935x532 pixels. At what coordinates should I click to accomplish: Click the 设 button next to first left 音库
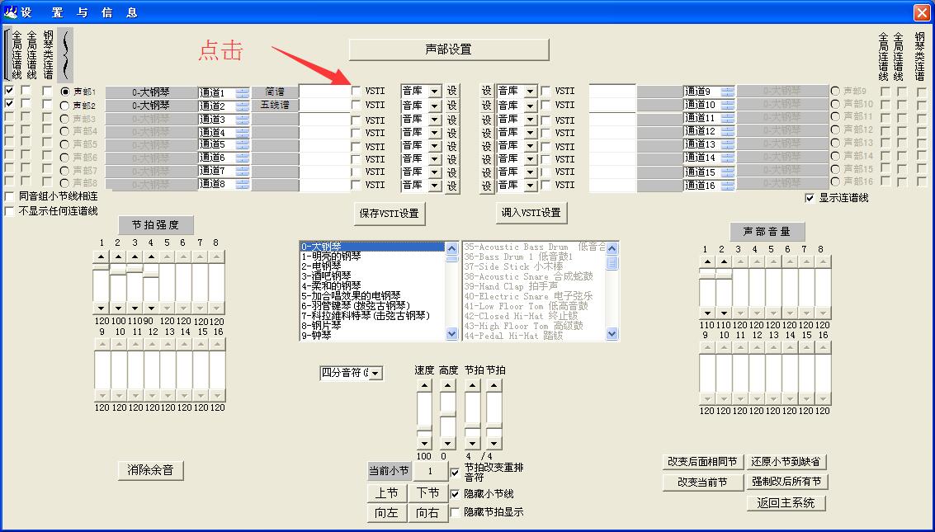pos(452,91)
